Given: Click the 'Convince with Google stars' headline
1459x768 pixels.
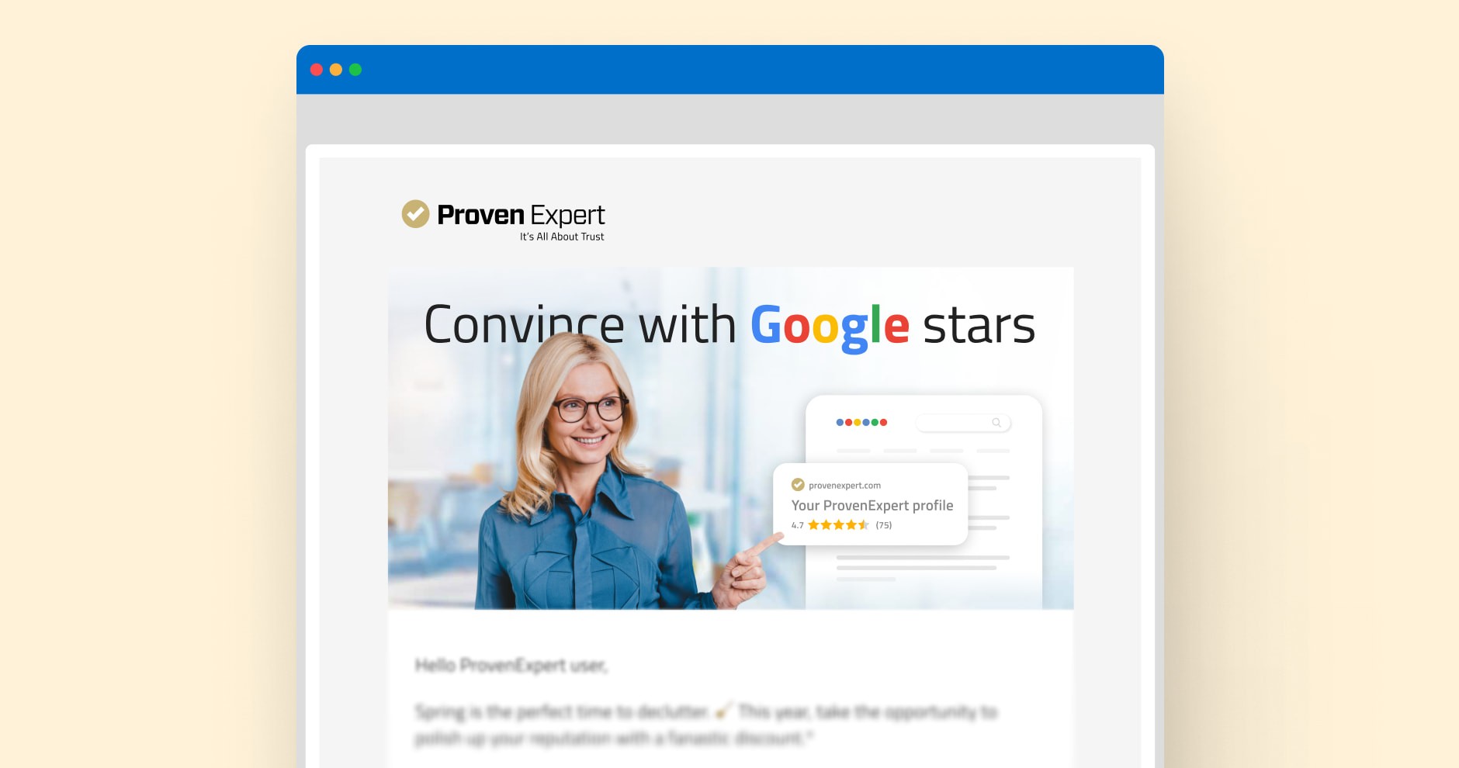Looking at the screenshot, I should pos(729,325).
